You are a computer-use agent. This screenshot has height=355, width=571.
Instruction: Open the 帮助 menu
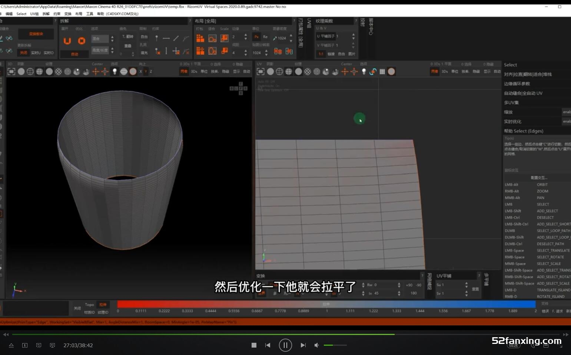(x=100, y=14)
